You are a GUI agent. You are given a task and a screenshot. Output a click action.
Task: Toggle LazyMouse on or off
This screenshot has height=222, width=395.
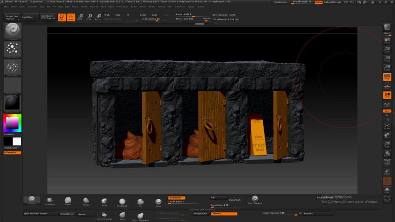pyautogui.click(x=176, y=197)
